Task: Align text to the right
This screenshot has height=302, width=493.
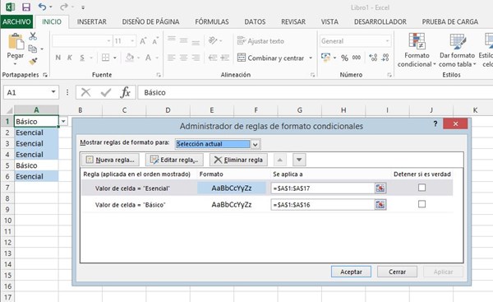Action: point(196,58)
